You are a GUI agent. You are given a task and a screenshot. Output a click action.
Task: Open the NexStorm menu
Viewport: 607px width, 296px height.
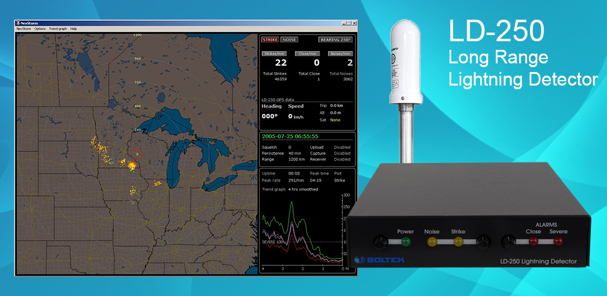pyautogui.click(x=24, y=29)
